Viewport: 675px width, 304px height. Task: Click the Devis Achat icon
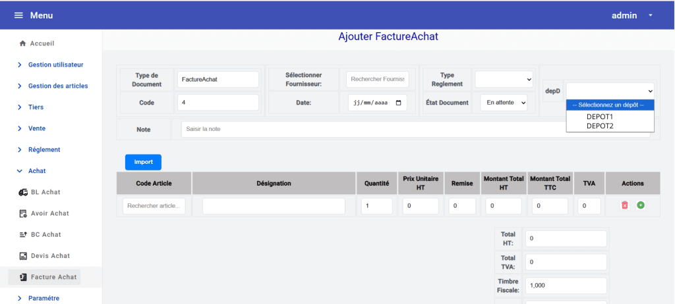[23, 256]
